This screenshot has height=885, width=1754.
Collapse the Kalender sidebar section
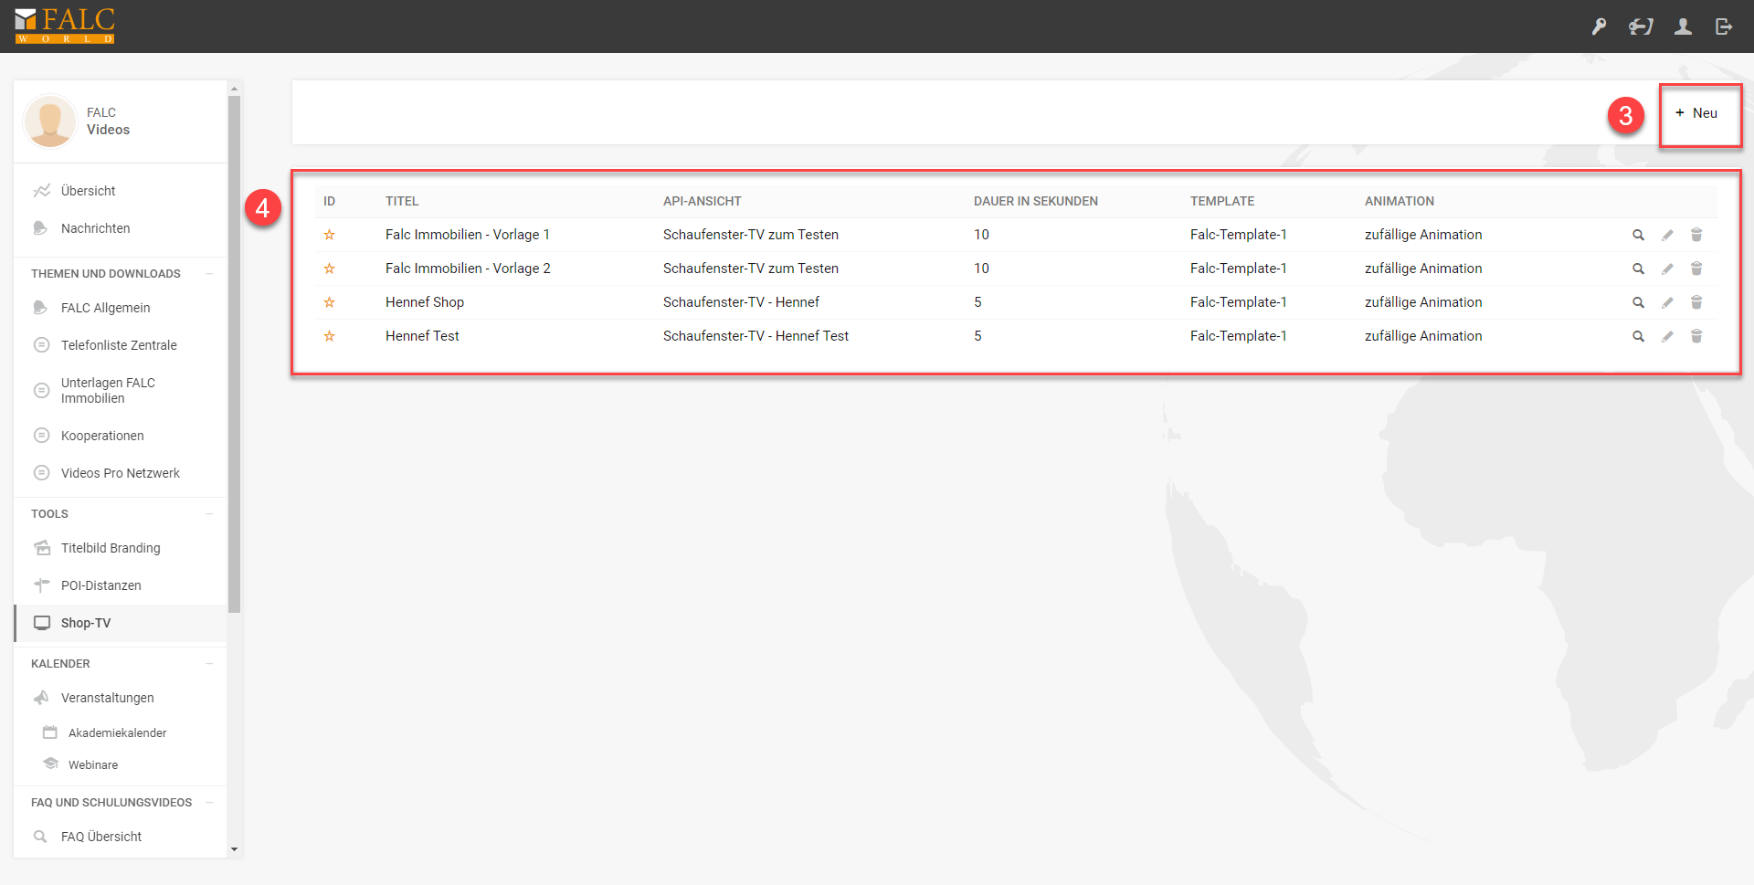coord(209,664)
